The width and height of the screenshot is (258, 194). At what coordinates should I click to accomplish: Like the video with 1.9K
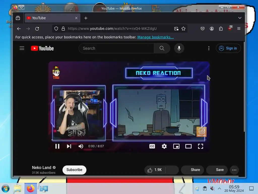tap(155, 170)
